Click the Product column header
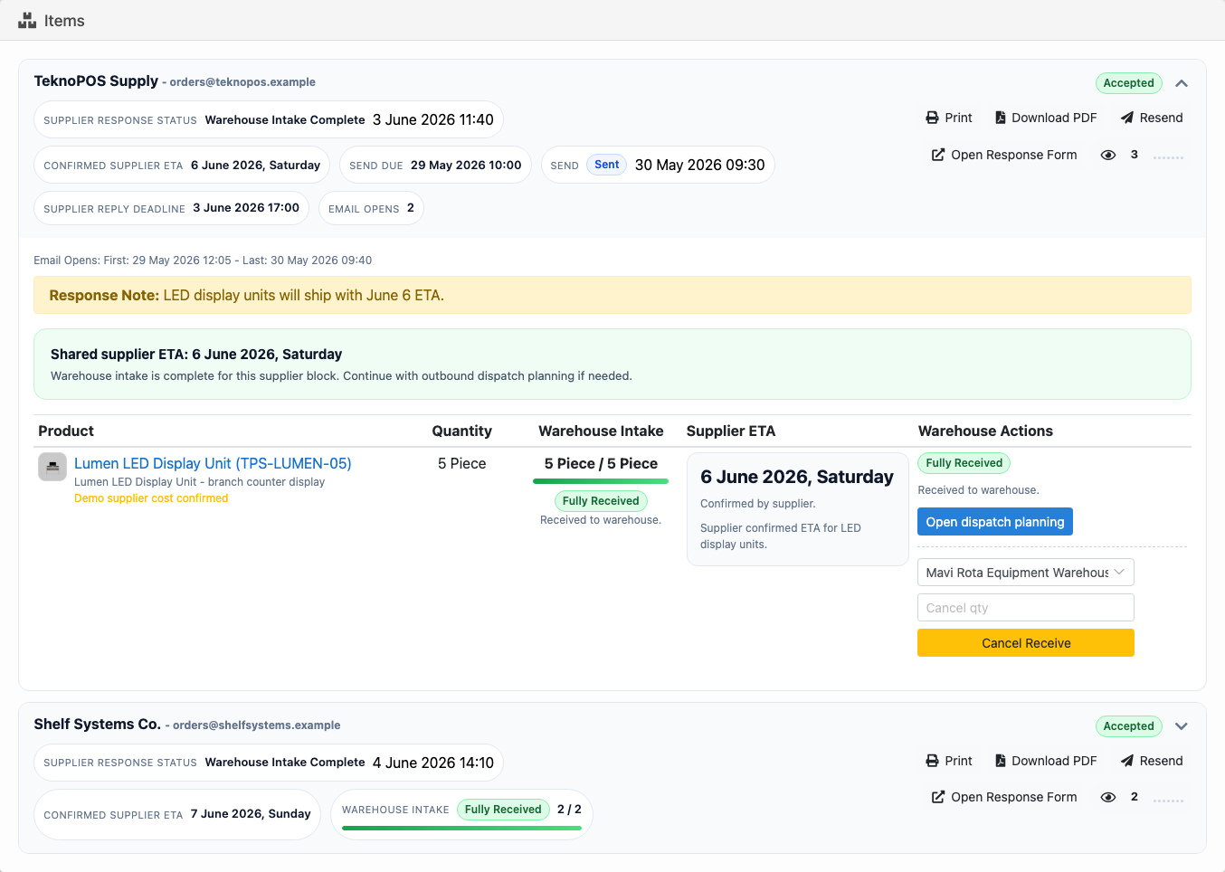 tap(66, 431)
